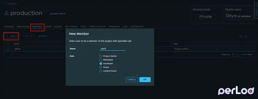Select the Developer role radio
258x99 pixels.
pyautogui.click(x=101, y=63)
